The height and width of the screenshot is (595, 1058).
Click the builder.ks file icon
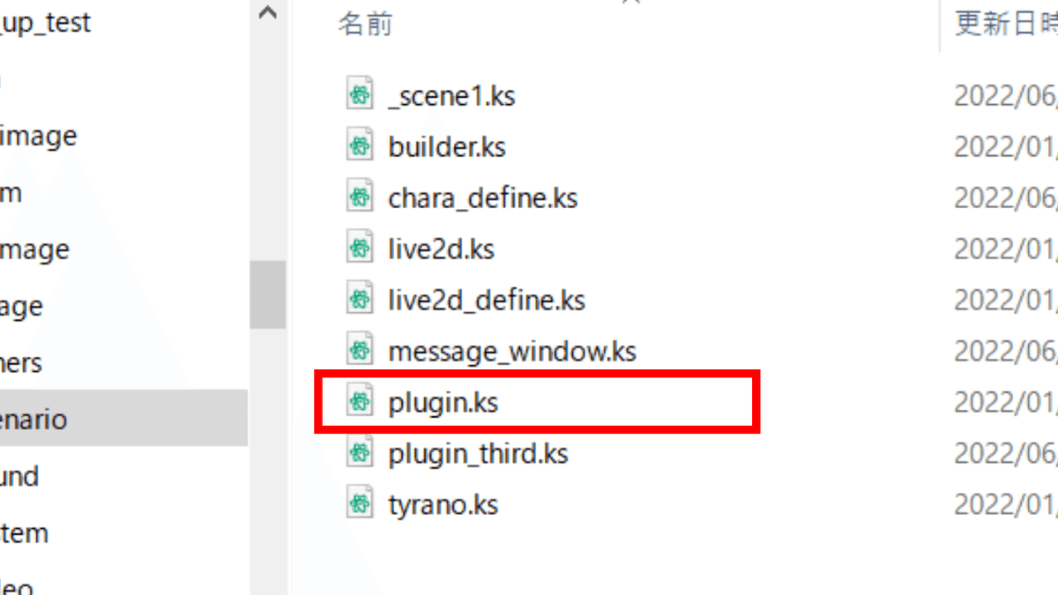click(x=358, y=145)
